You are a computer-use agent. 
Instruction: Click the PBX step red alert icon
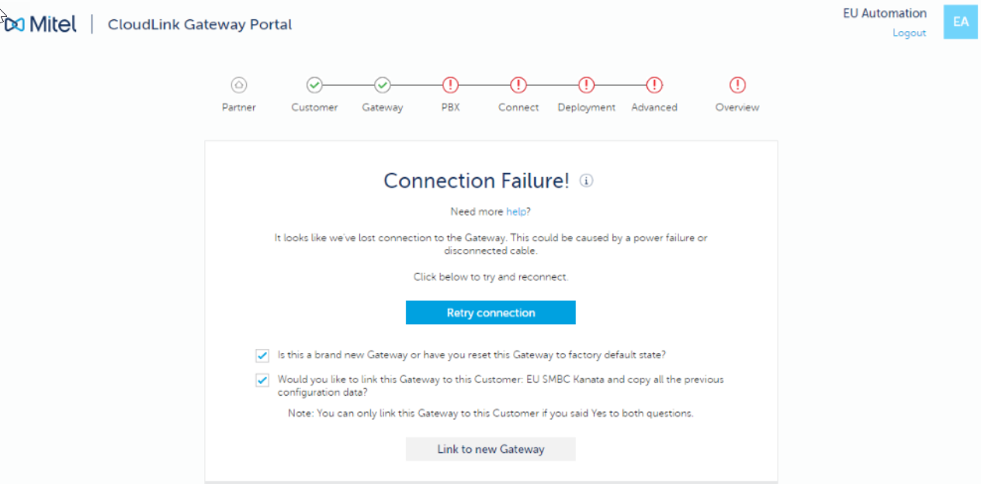[x=450, y=85]
